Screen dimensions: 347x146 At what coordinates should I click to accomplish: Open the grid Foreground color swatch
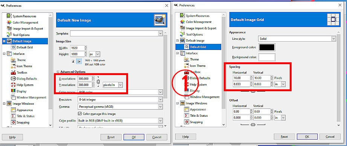[267, 47]
